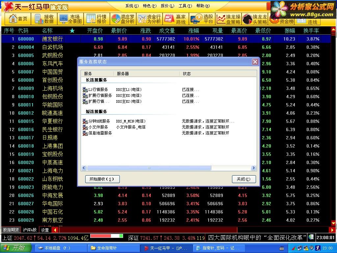Click the red left arrow beside 设置 tab
337x253 pixels.
click(55, 230)
